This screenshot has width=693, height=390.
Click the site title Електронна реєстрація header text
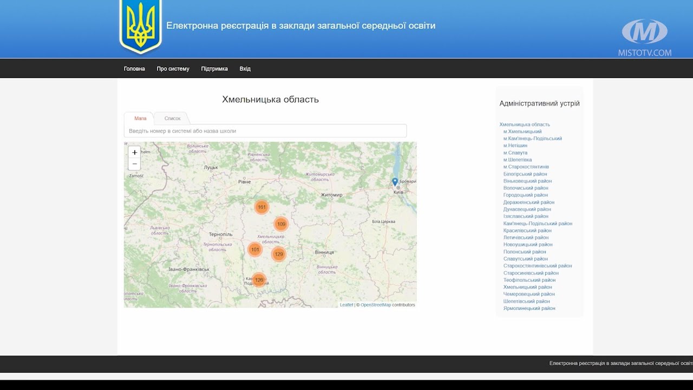pyautogui.click(x=300, y=25)
